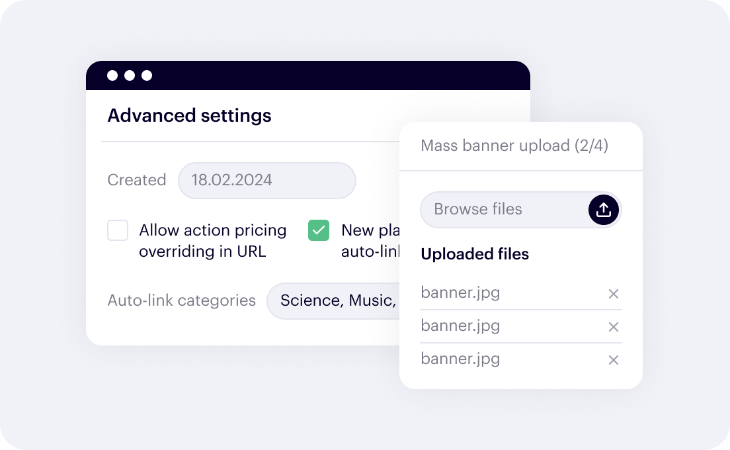Click the Advanced settings heading
The width and height of the screenshot is (730, 450).
pos(189,116)
